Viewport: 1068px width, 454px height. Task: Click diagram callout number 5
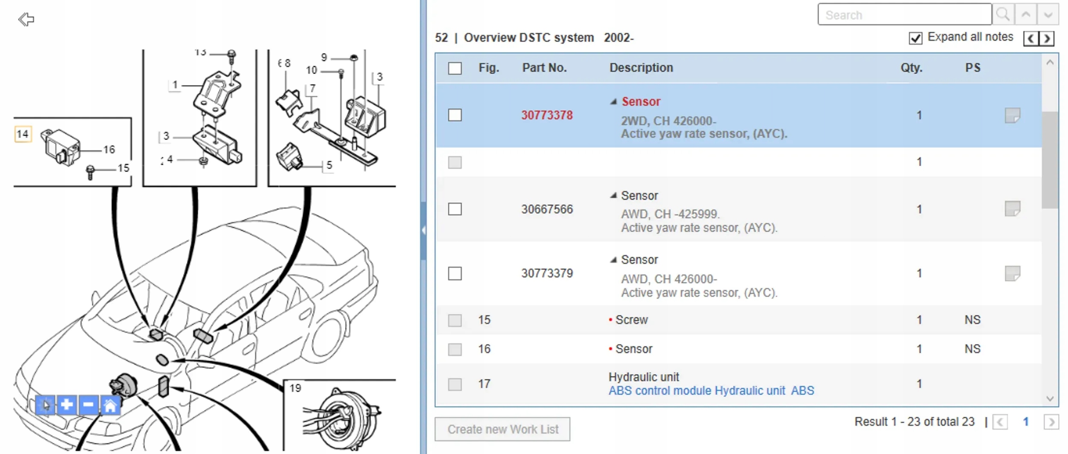point(329,165)
